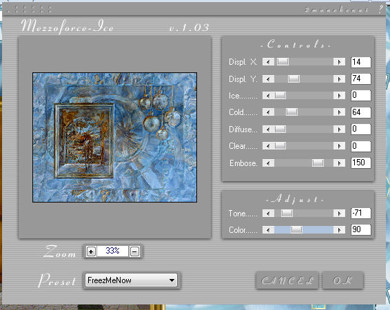Click the Displ. Y slider thumb
This screenshot has width=390, height=310.
click(x=294, y=79)
